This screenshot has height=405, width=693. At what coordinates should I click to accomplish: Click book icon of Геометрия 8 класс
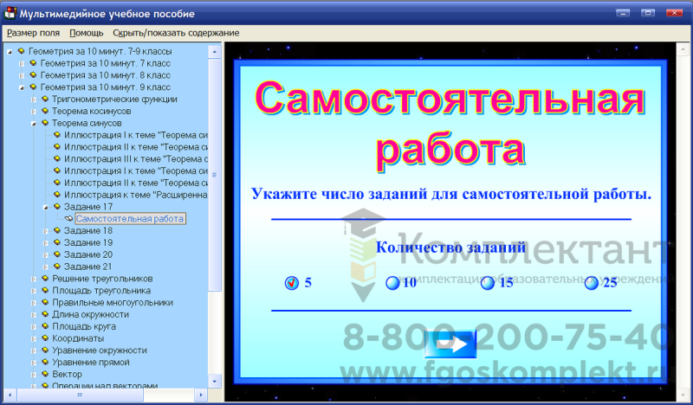click(33, 74)
